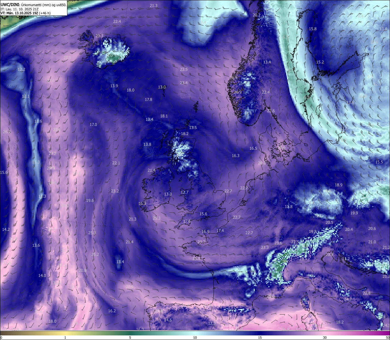The width and height of the screenshot is (390, 340).
Task: Click the 23.6 value over eastern France
Action: tap(278, 243)
